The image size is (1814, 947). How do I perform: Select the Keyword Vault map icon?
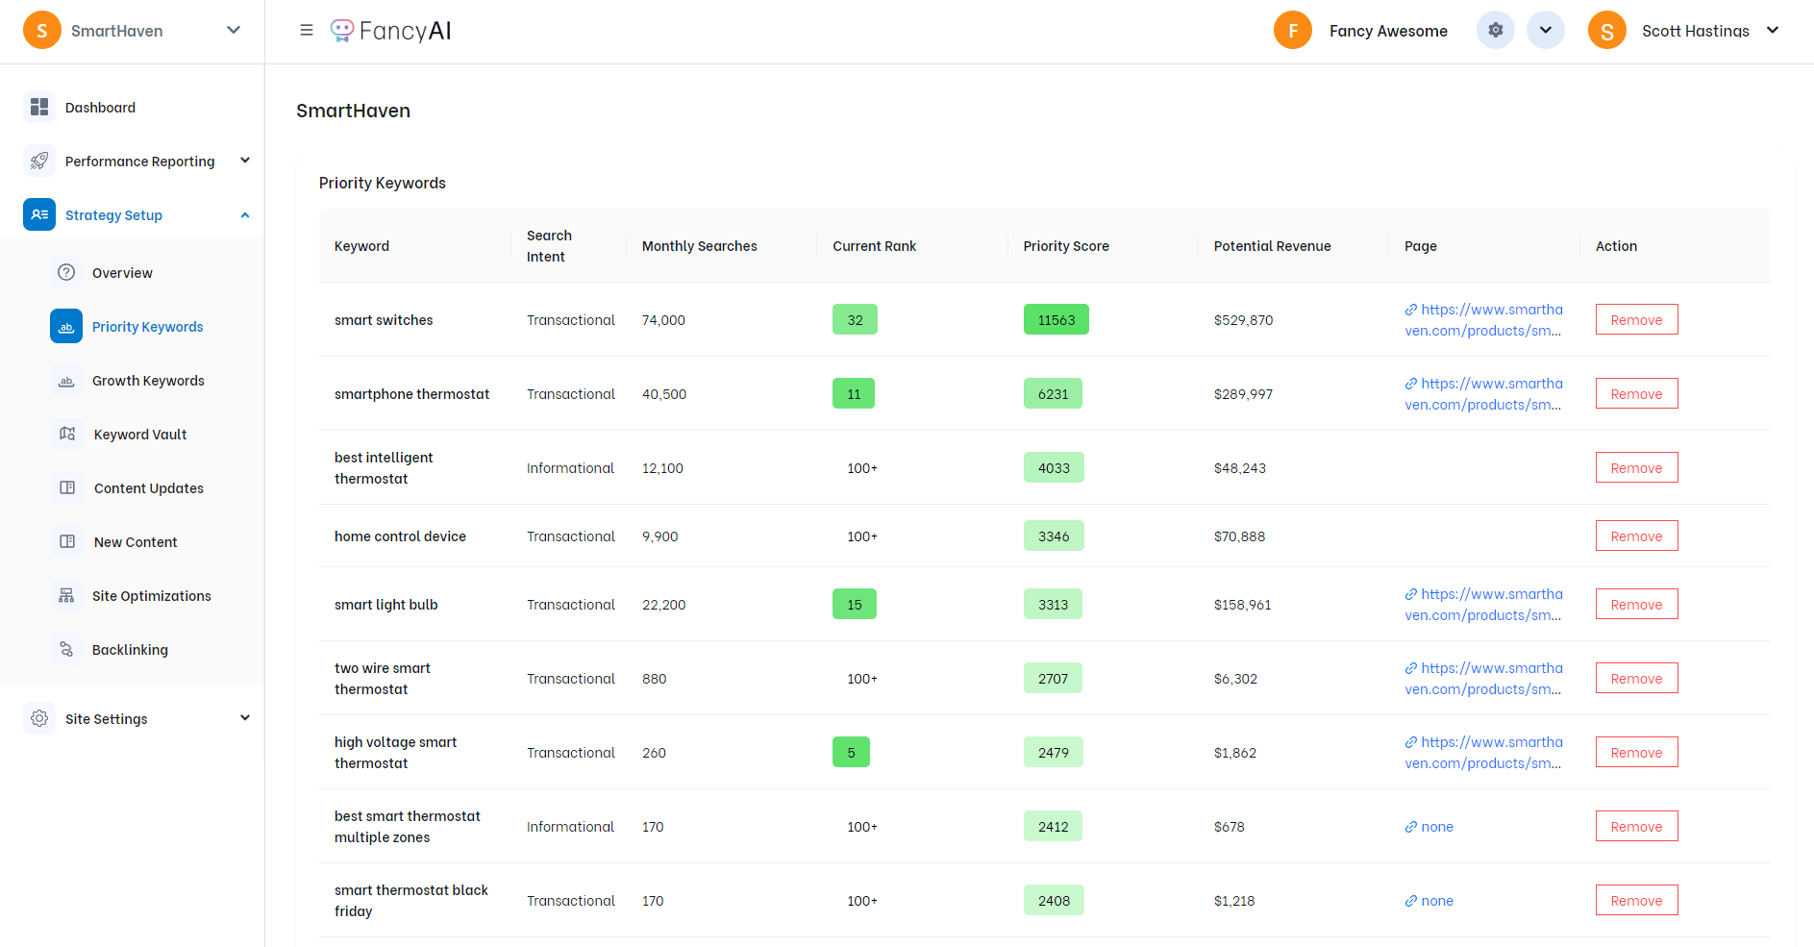pos(67,434)
